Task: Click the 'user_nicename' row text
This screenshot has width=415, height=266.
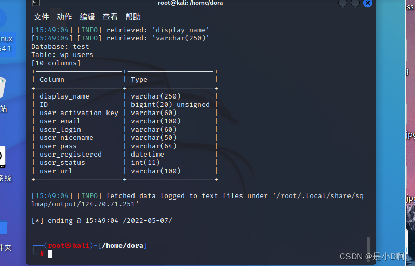Action: tap(66, 138)
